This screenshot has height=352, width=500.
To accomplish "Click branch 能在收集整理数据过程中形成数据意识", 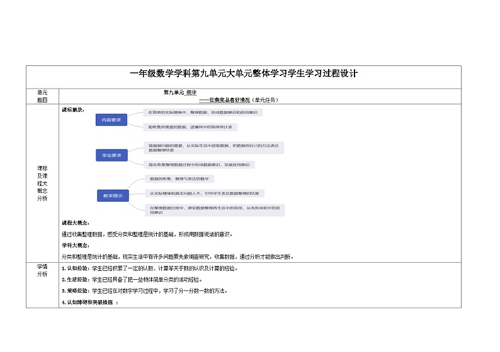I will (200, 165).
